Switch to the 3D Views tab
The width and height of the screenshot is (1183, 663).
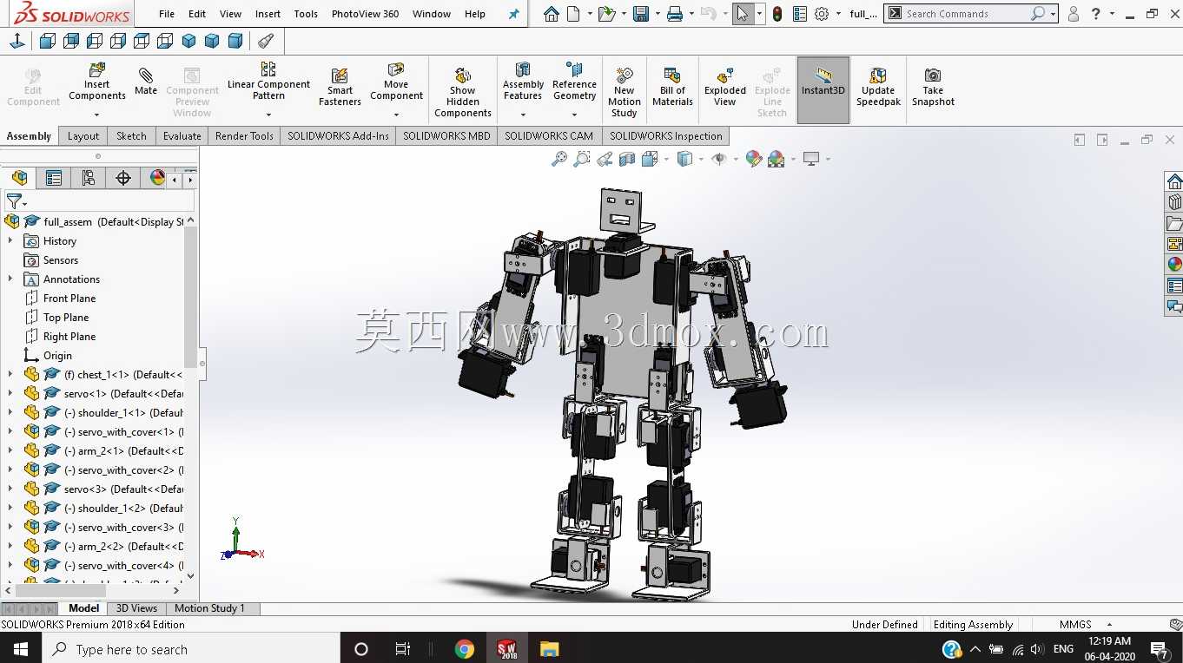(136, 608)
